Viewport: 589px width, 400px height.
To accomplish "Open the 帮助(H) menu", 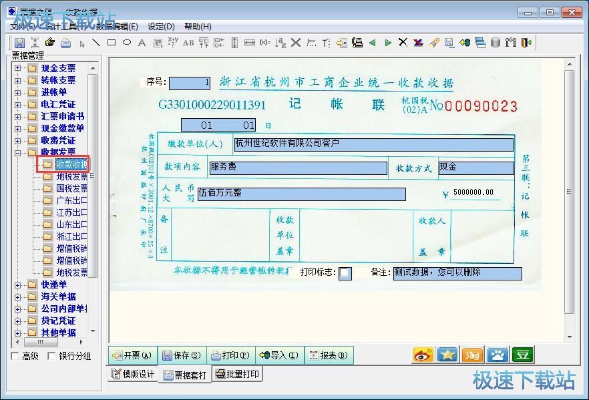I will tap(198, 27).
